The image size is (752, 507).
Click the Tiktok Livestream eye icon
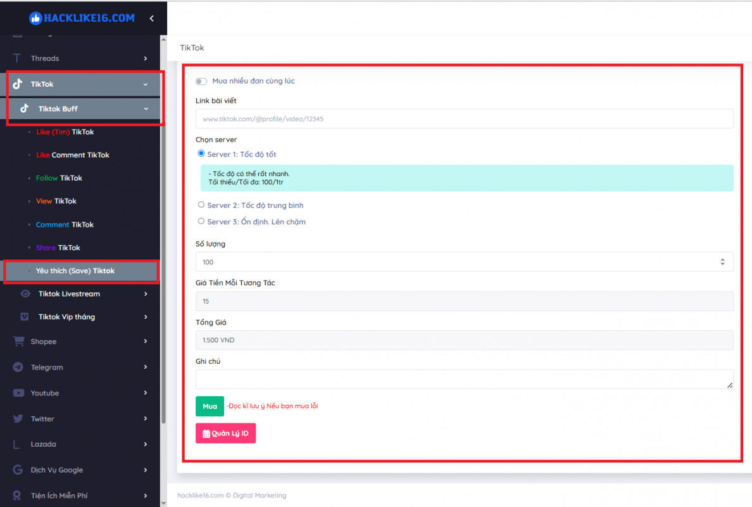click(x=25, y=294)
